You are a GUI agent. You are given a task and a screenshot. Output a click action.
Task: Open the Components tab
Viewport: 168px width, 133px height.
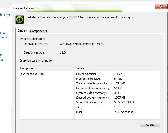(39, 31)
